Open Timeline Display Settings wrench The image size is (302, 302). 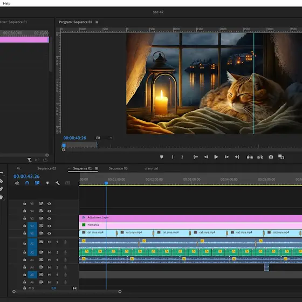click(x=57, y=183)
